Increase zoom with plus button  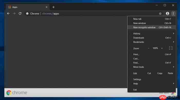(x=162, y=48)
